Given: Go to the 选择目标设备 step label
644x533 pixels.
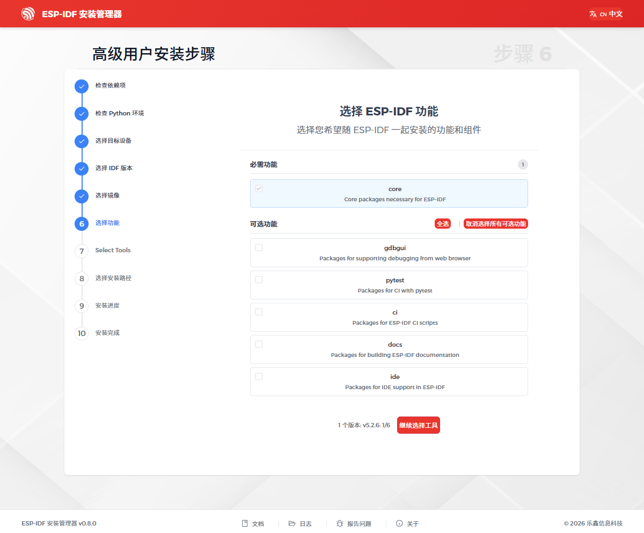Looking at the screenshot, I should (114, 141).
